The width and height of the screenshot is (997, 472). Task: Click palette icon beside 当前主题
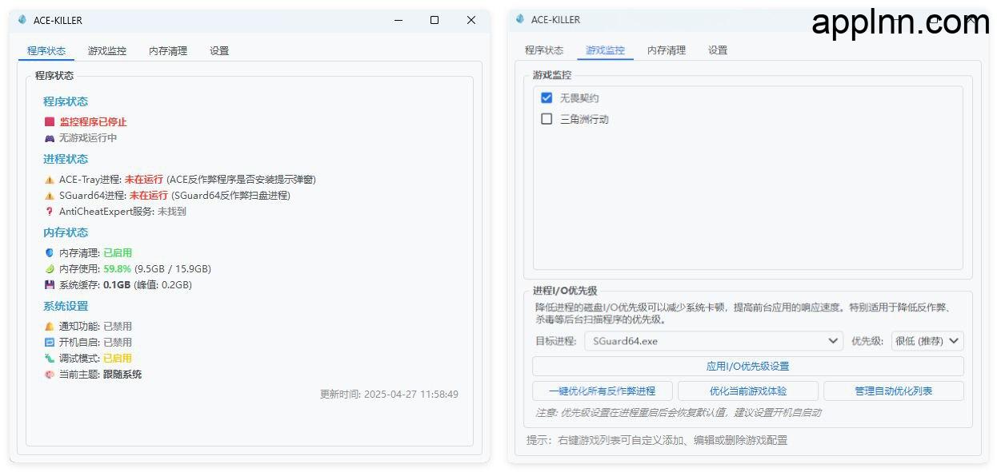click(50, 375)
